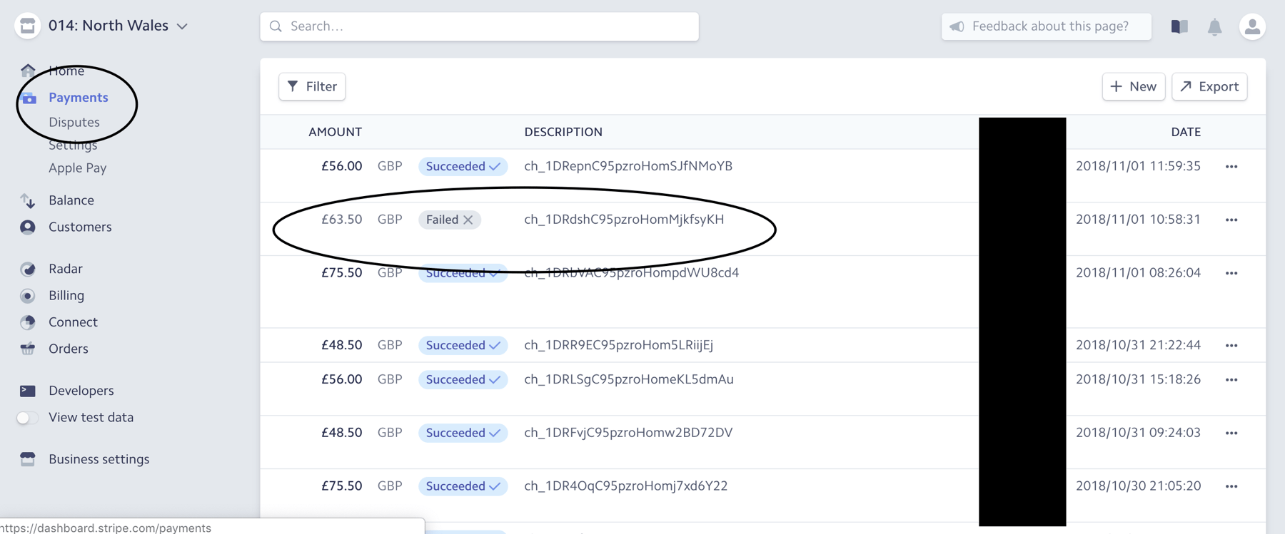Select Payments in the sidebar
Screen dimensions: 1285x534
(79, 97)
